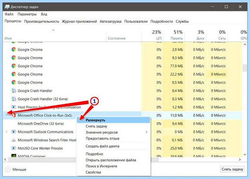Click the horizontal scrollbar right arrow
The height and width of the screenshot is (179, 250).
240,159
